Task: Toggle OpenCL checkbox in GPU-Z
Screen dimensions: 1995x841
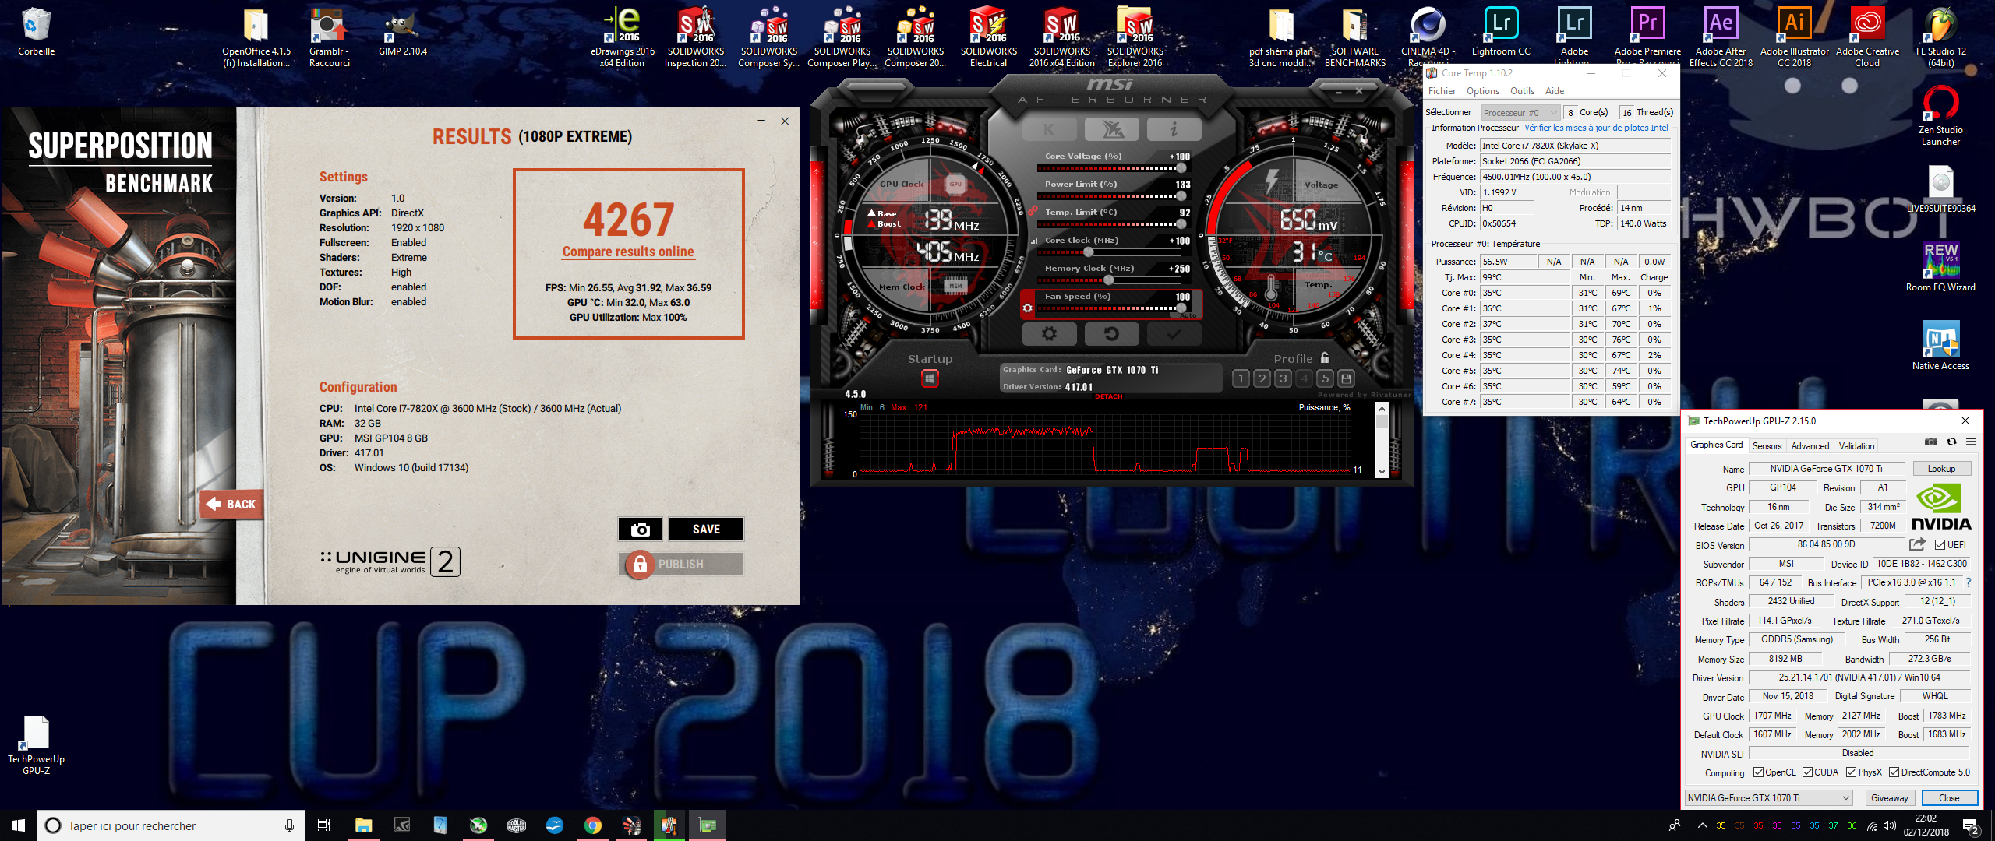Action: [1758, 772]
